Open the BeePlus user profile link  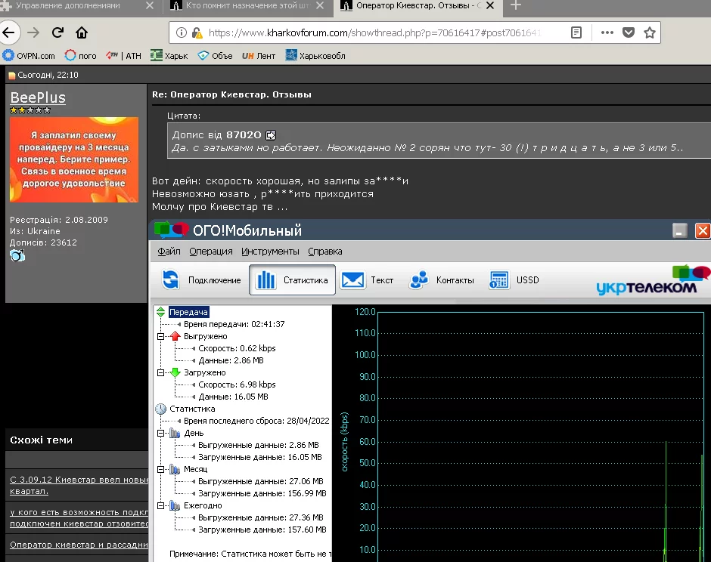pyautogui.click(x=38, y=97)
